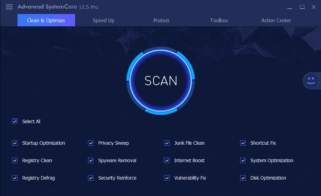Viewport: 321px width, 196px height.
Task: Disable Spyware Removal
Action: 91,160
